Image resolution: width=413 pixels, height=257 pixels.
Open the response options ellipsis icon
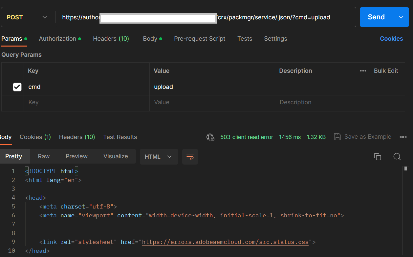tap(403, 137)
